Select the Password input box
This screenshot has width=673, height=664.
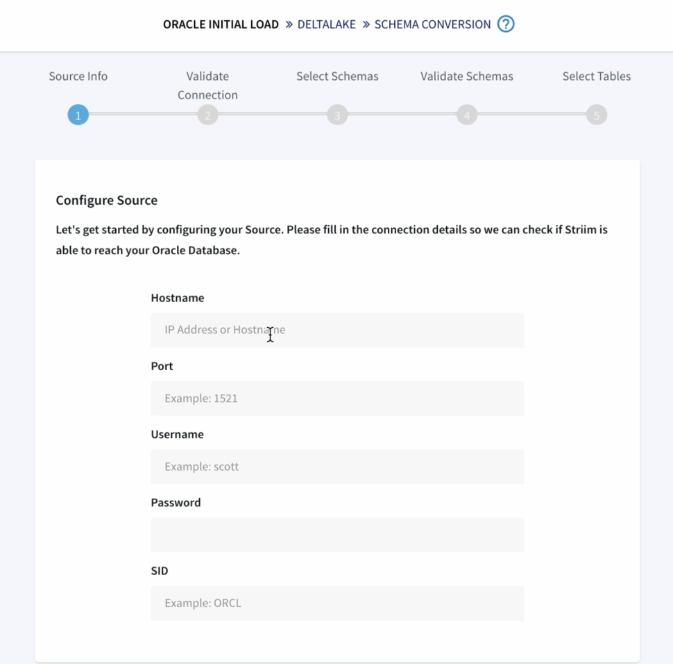tap(337, 535)
